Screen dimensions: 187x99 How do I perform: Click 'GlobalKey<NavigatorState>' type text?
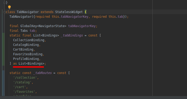tap(43, 26)
